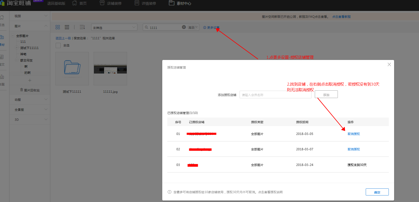This screenshot has height=202, width=419.
Task: Click 点击查看教程 link in banner
Action: 341,17
